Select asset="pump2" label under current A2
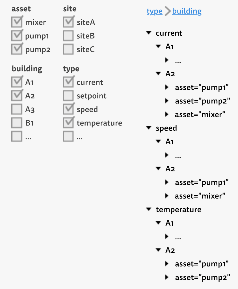 pos(201,101)
